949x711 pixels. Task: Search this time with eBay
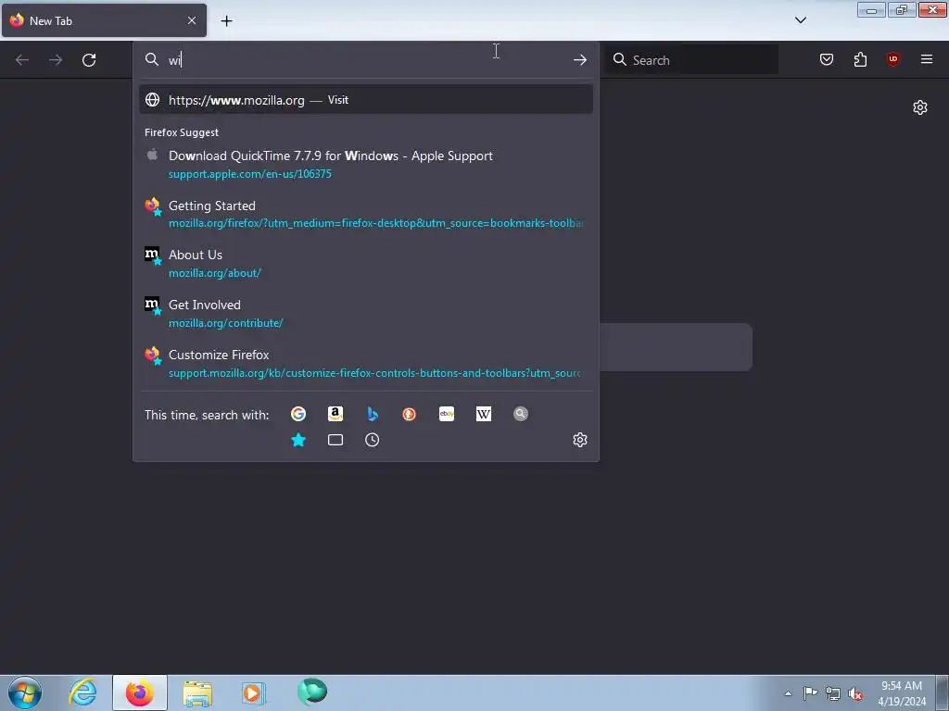click(x=447, y=414)
